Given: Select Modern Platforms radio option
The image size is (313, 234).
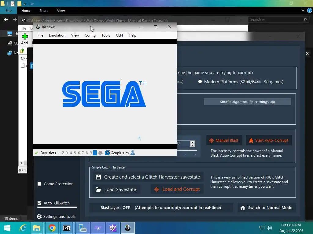Looking at the screenshot, I should point(200,82).
